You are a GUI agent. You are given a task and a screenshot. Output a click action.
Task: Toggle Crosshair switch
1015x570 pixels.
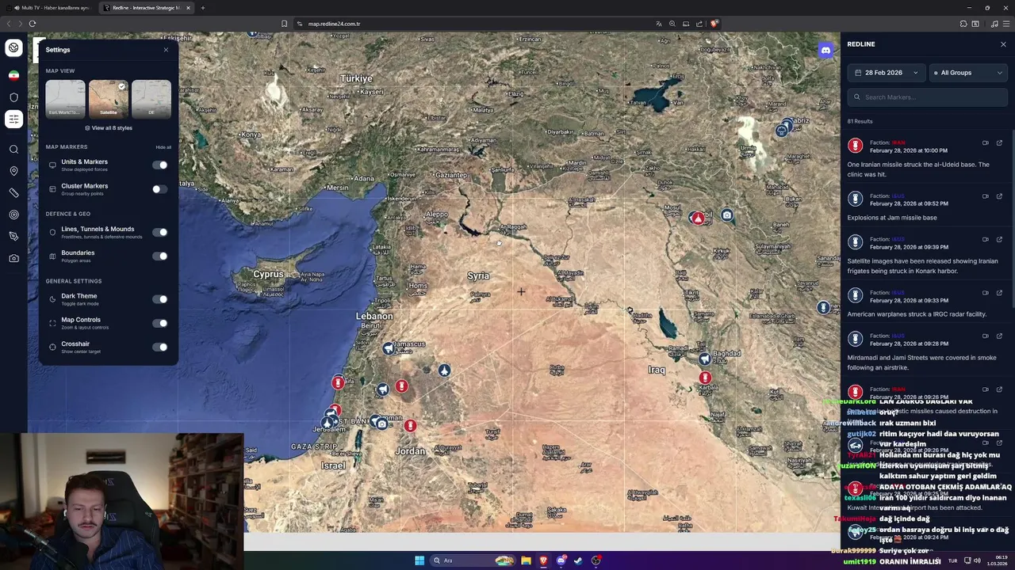click(x=160, y=347)
